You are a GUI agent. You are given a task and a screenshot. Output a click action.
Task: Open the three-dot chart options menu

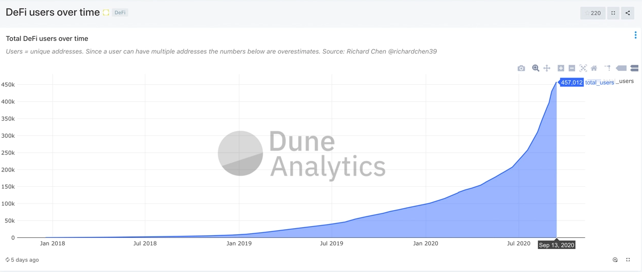click(635, 35)
